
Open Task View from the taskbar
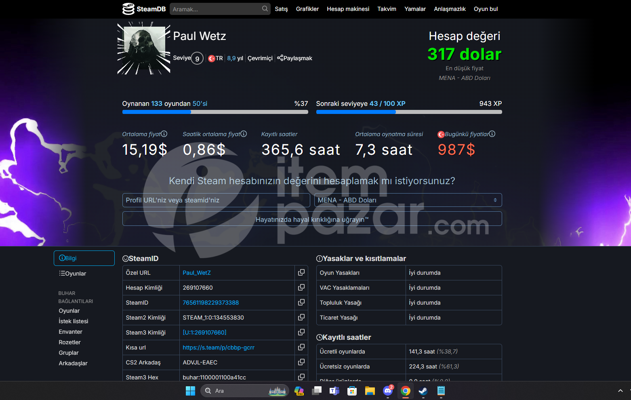point(317,391)
